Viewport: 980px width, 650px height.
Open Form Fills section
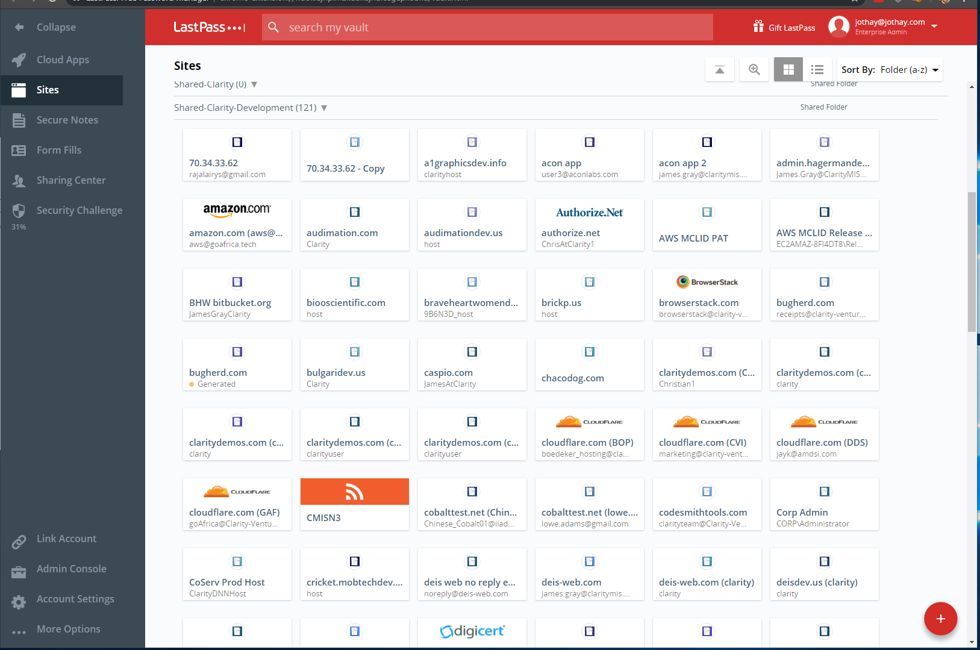coord(61,150)
